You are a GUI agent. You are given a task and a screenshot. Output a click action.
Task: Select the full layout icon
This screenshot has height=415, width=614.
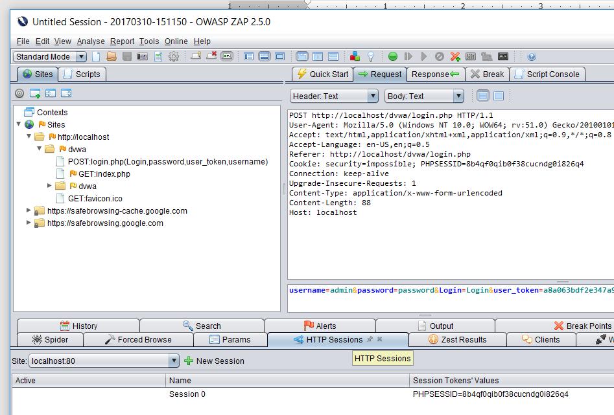point(279,57)
